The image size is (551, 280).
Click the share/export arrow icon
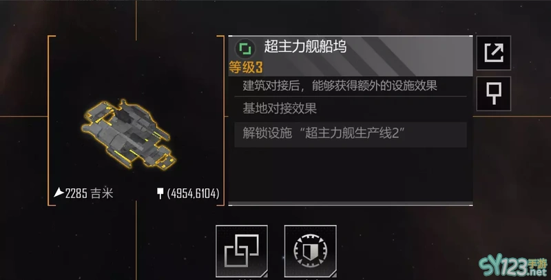pos(493,53)
